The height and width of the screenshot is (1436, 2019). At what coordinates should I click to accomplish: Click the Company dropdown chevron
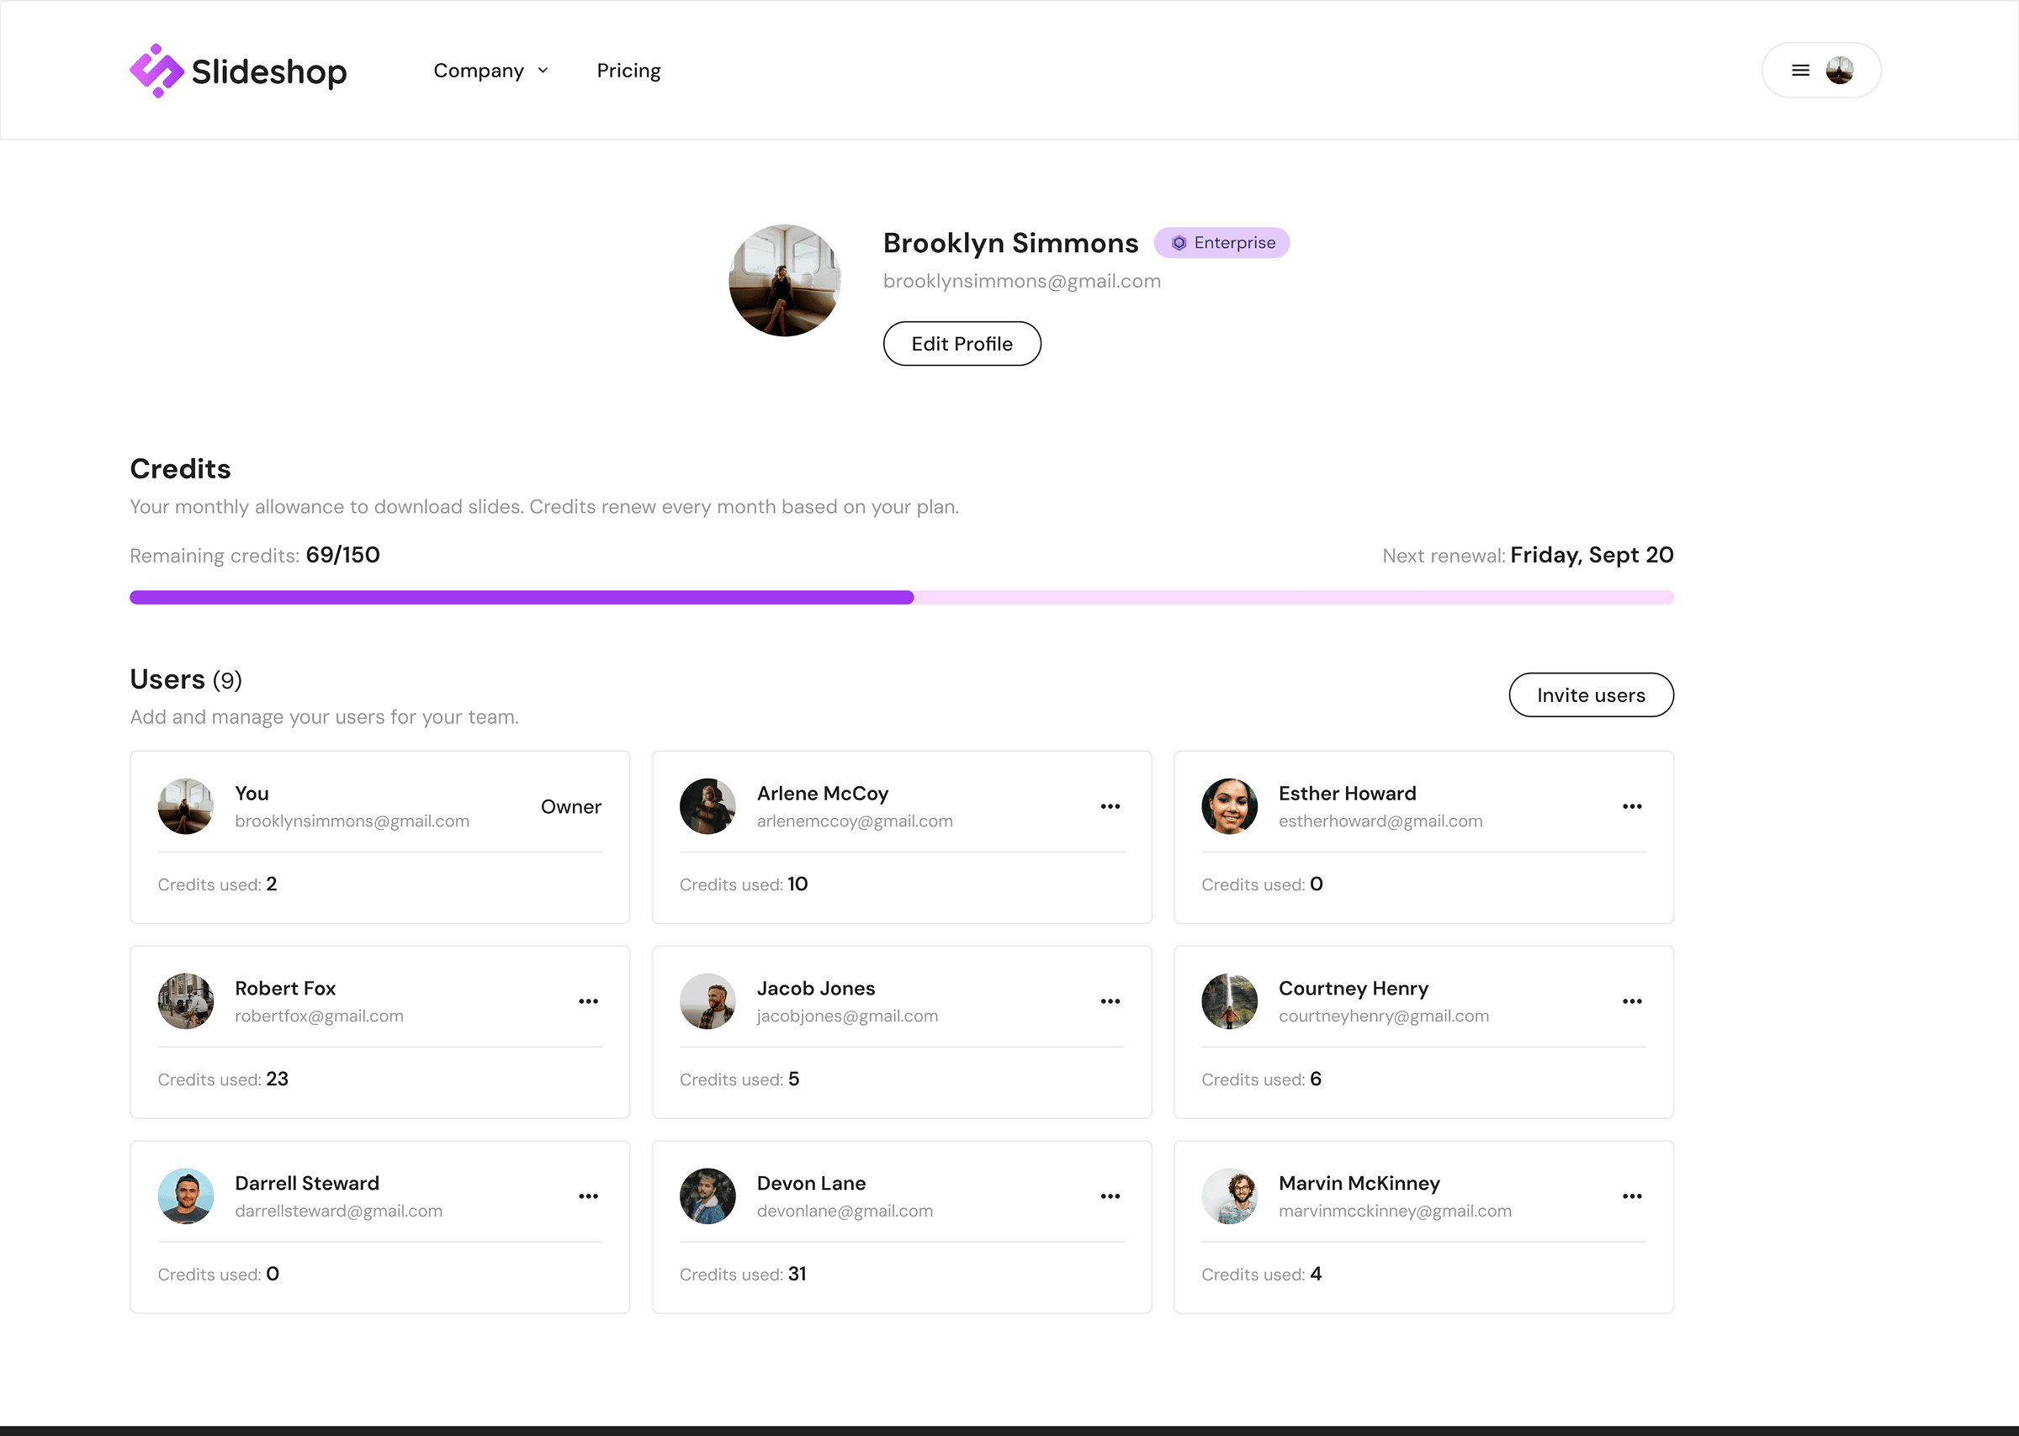pyautogui.click(x=543, y=71)
